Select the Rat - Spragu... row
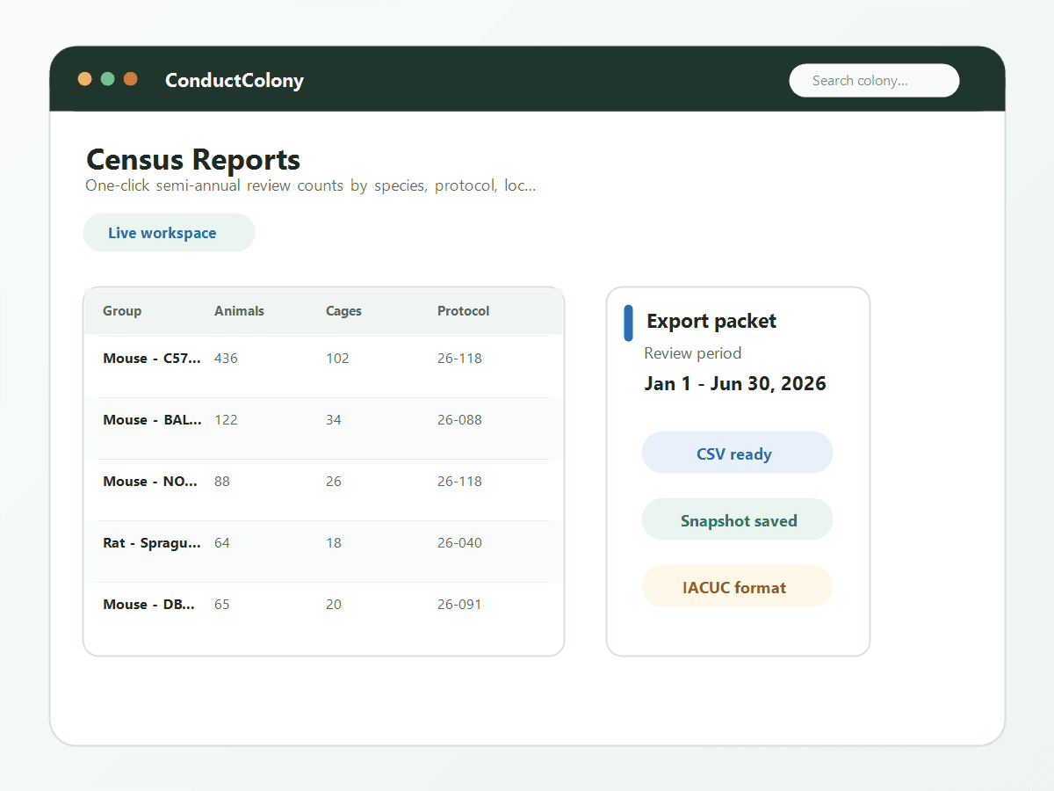The height and width of the screenshot is (791, 1054). 323,551
